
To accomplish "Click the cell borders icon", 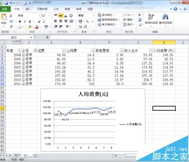I will point(20,27).
